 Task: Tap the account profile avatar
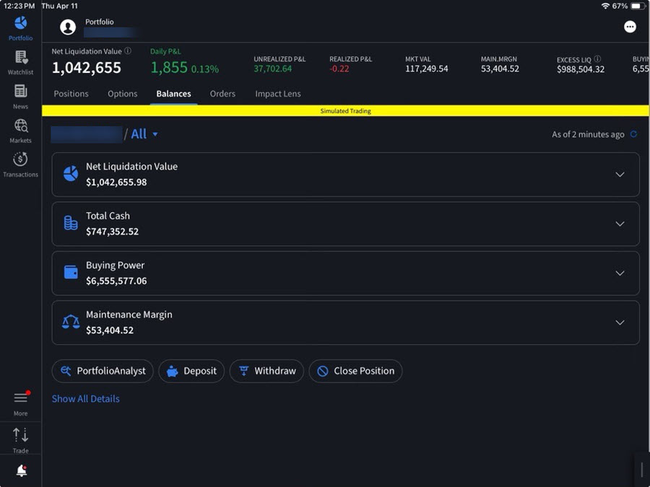click(68, 27)
